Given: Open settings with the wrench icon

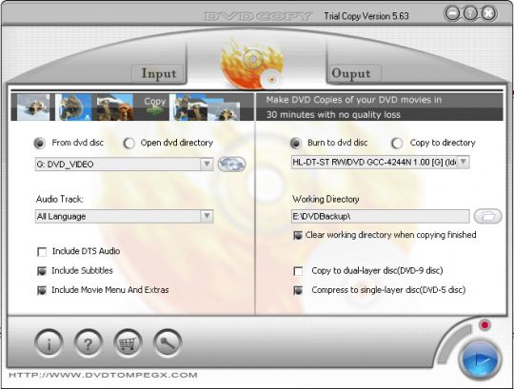Looking at the screenshot, I should click(x=168, y=343).
